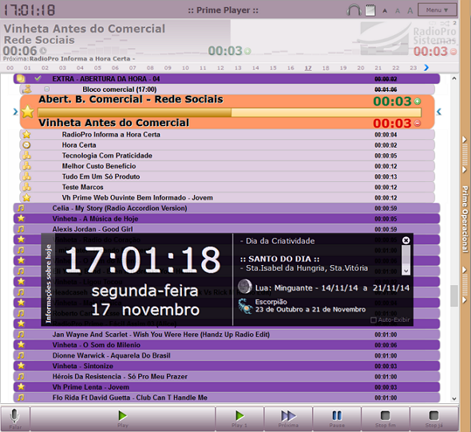Go to hour 00 in hour bar
471x432 pixels.
(10, 68)
